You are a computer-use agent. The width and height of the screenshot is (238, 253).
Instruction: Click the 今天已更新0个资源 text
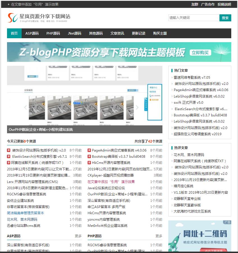(21, 141)
